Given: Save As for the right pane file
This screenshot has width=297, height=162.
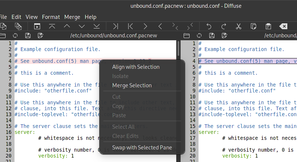Looking at the screenshot, I should pyautogui.click(x=225, y=36).
